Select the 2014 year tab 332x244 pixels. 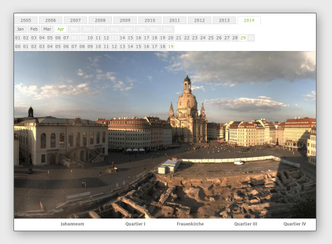pos(249,20)
